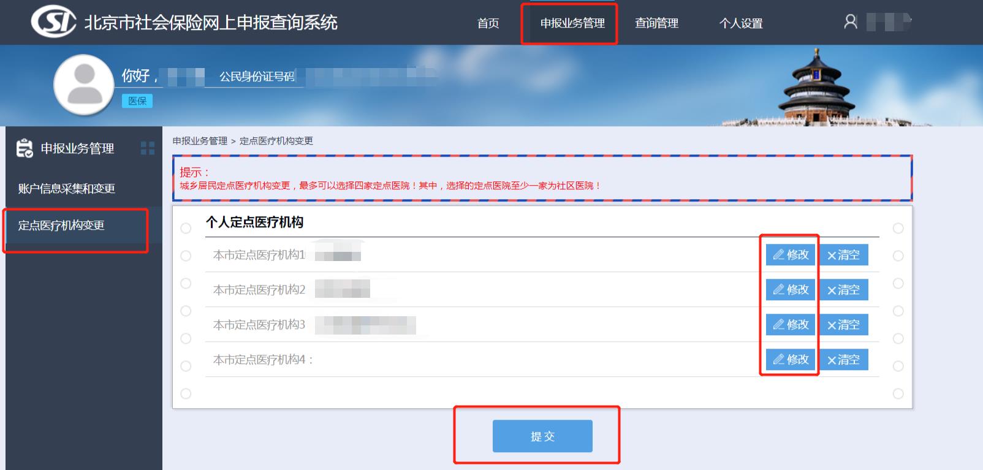
Task: Click 清空 for 本市定点医疗机构3
Action: click(x=844, y=325)
